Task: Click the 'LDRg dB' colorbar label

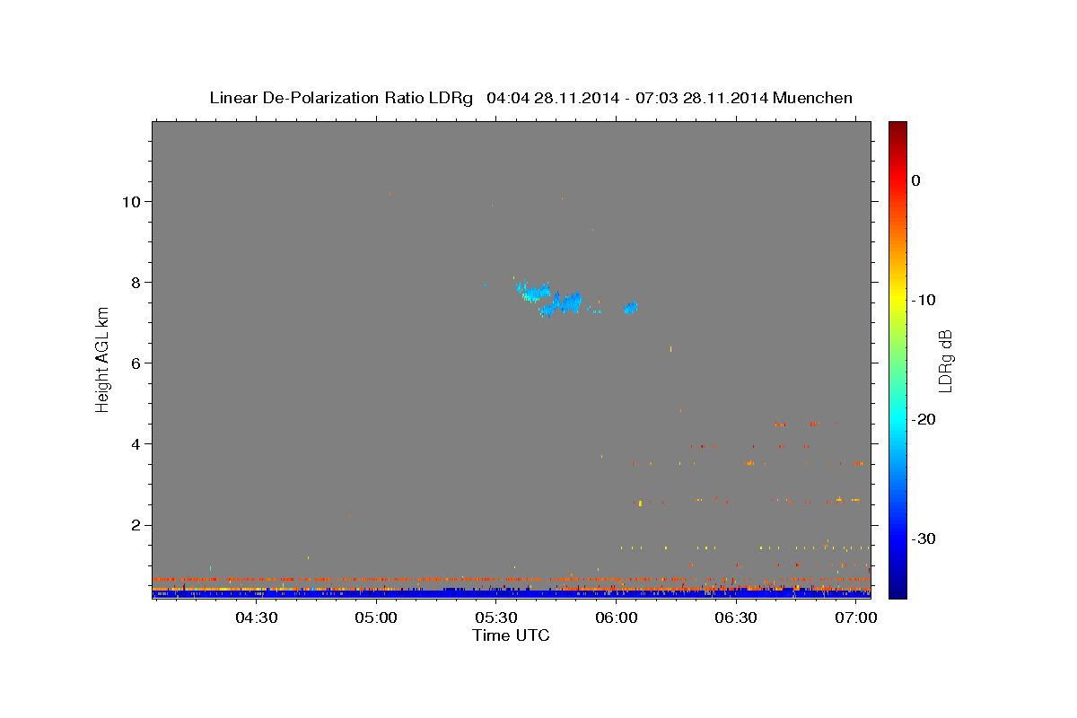Action: tap(945, 361)
